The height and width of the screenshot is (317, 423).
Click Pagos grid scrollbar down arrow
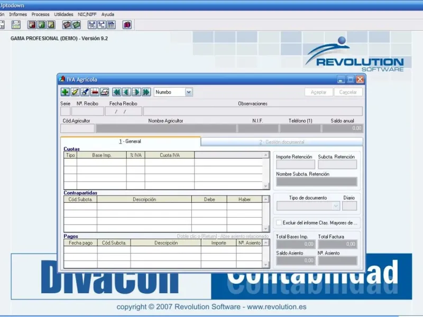click(x=266, y=265)
